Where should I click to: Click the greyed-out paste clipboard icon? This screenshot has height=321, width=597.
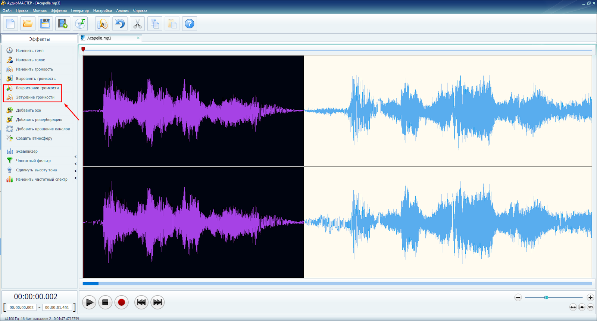pyautogui.click(x=172, y=24)
